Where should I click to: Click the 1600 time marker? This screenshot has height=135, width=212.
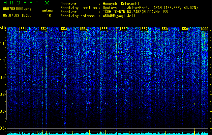point(204,29)
